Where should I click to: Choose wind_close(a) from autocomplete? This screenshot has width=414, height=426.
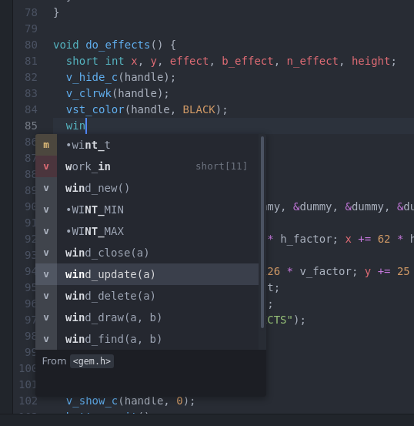[147, 253]
